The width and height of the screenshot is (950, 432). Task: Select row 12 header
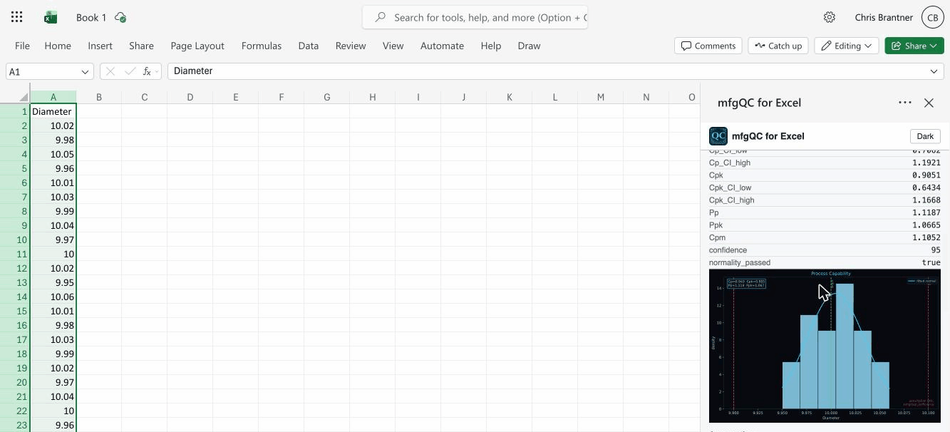[15, 268]
